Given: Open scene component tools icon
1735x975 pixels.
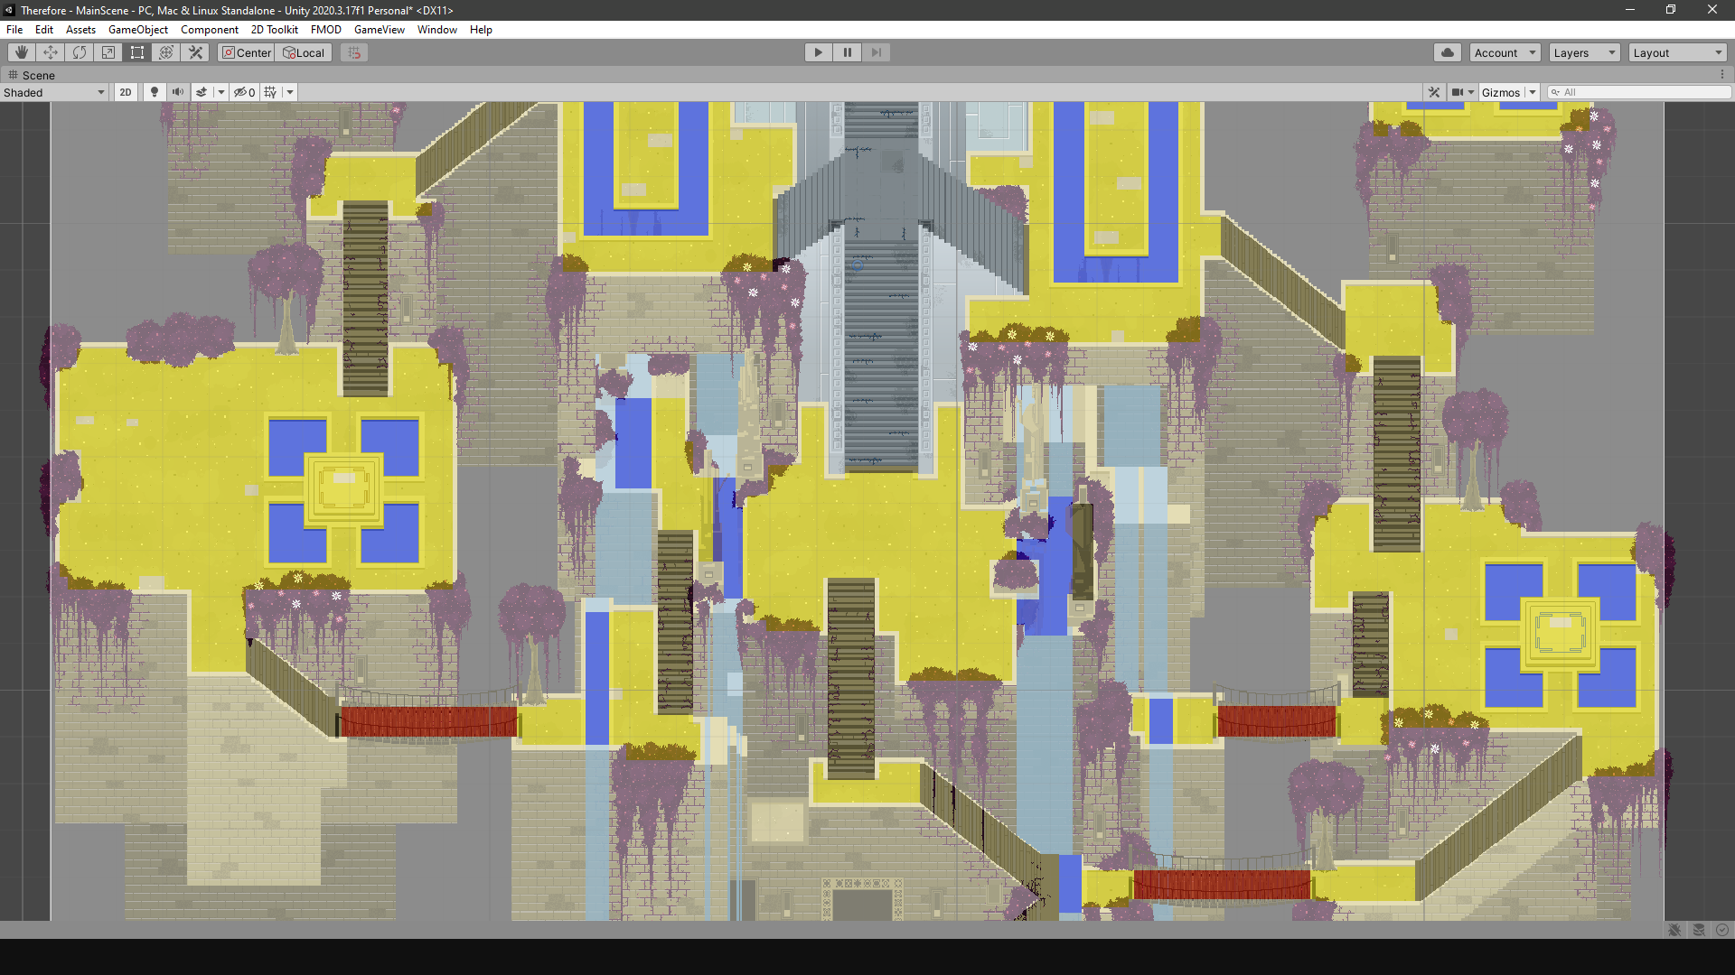Looking at the screenshot, I should click(1434, 92).
